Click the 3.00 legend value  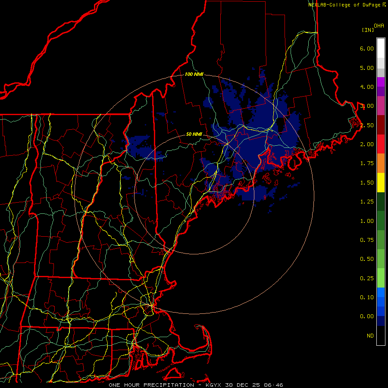pos(367,106)
